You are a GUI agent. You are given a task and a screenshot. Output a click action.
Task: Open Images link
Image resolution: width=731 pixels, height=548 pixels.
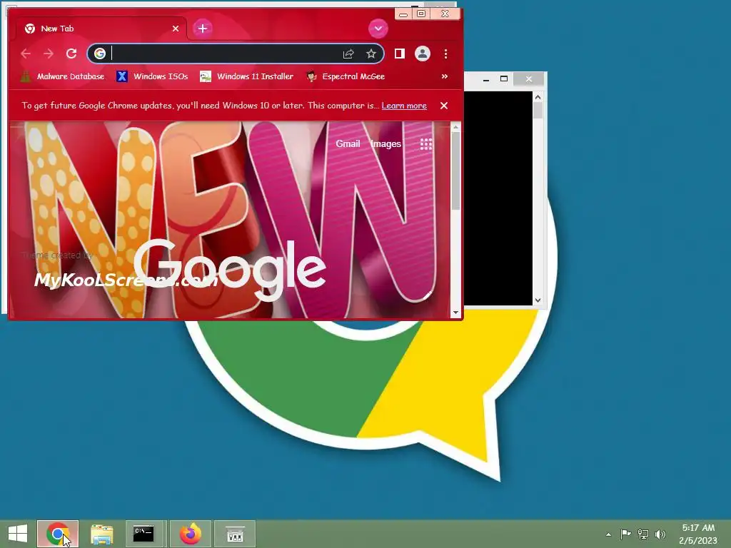tap(386, 144)
